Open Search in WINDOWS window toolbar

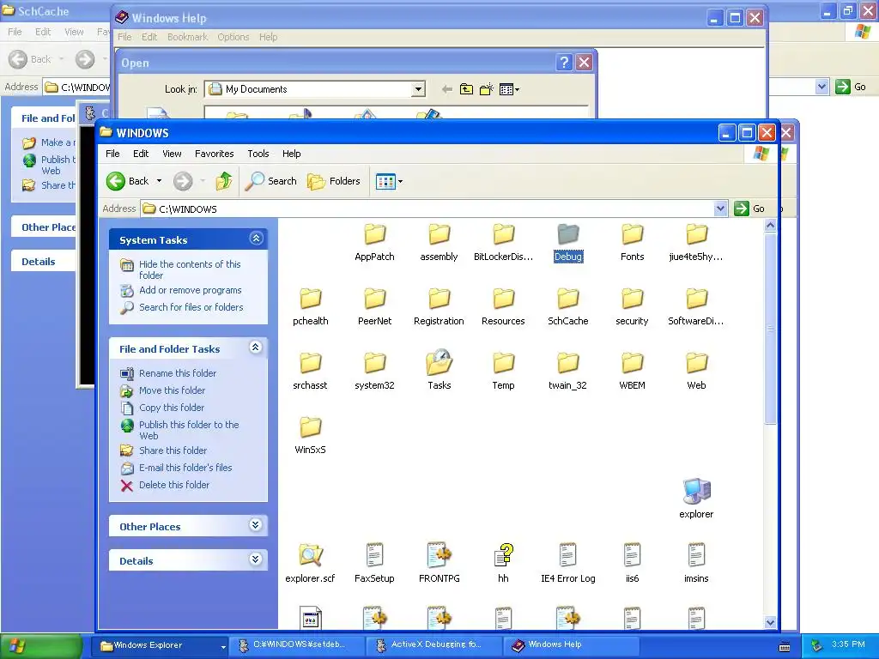[271, 181]
